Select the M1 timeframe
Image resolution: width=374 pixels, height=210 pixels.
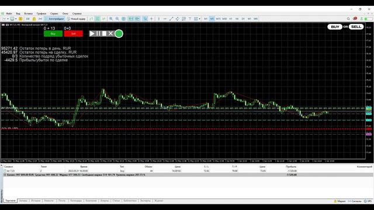(x=206, y=19)
